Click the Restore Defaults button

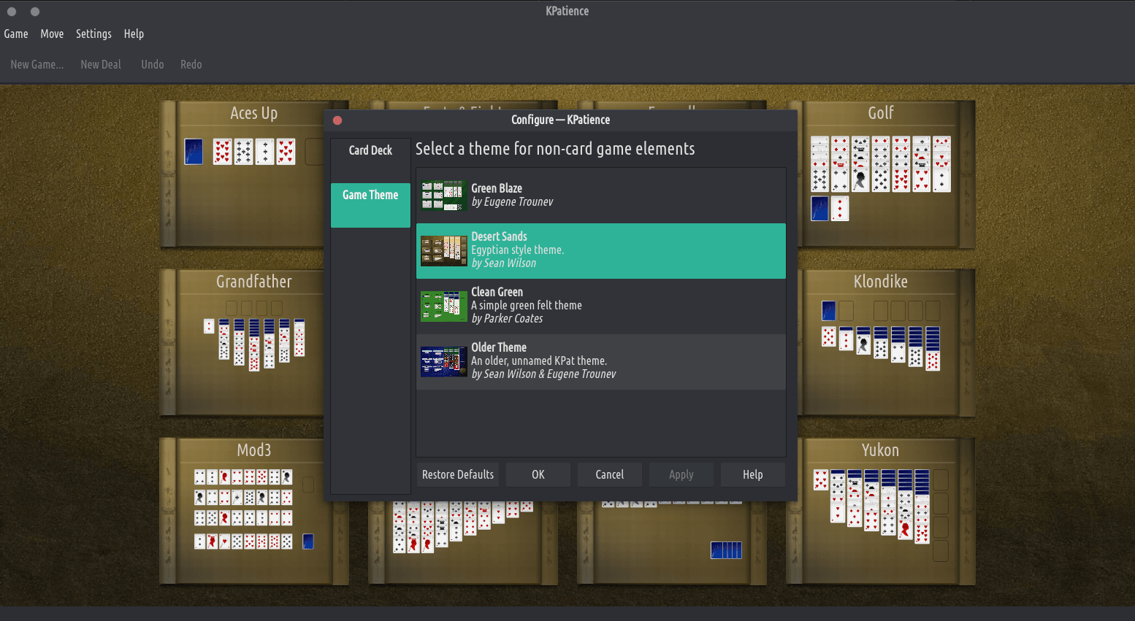click(x=458, y=475)
